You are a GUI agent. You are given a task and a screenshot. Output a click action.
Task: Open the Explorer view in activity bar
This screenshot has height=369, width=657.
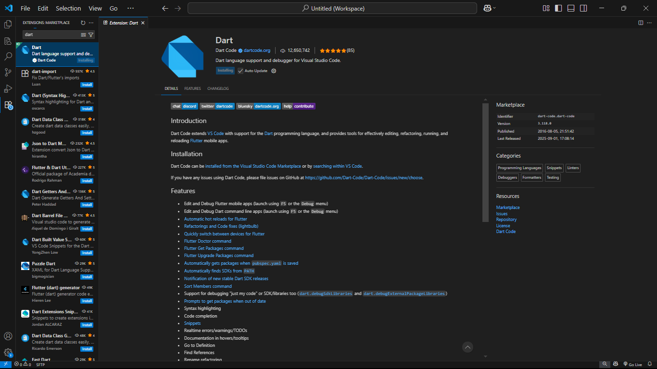pyautogui.click(x=8, y=24)
